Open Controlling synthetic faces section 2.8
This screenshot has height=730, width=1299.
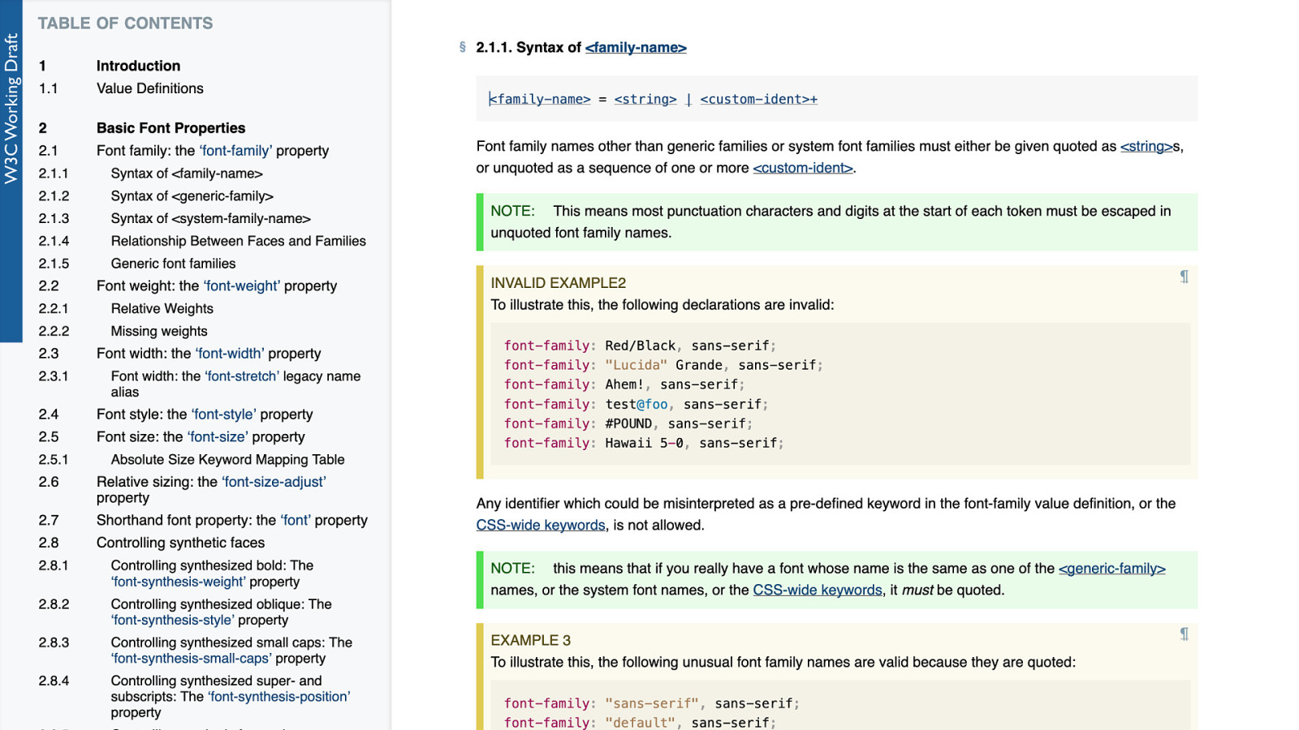tap(180, 543)
